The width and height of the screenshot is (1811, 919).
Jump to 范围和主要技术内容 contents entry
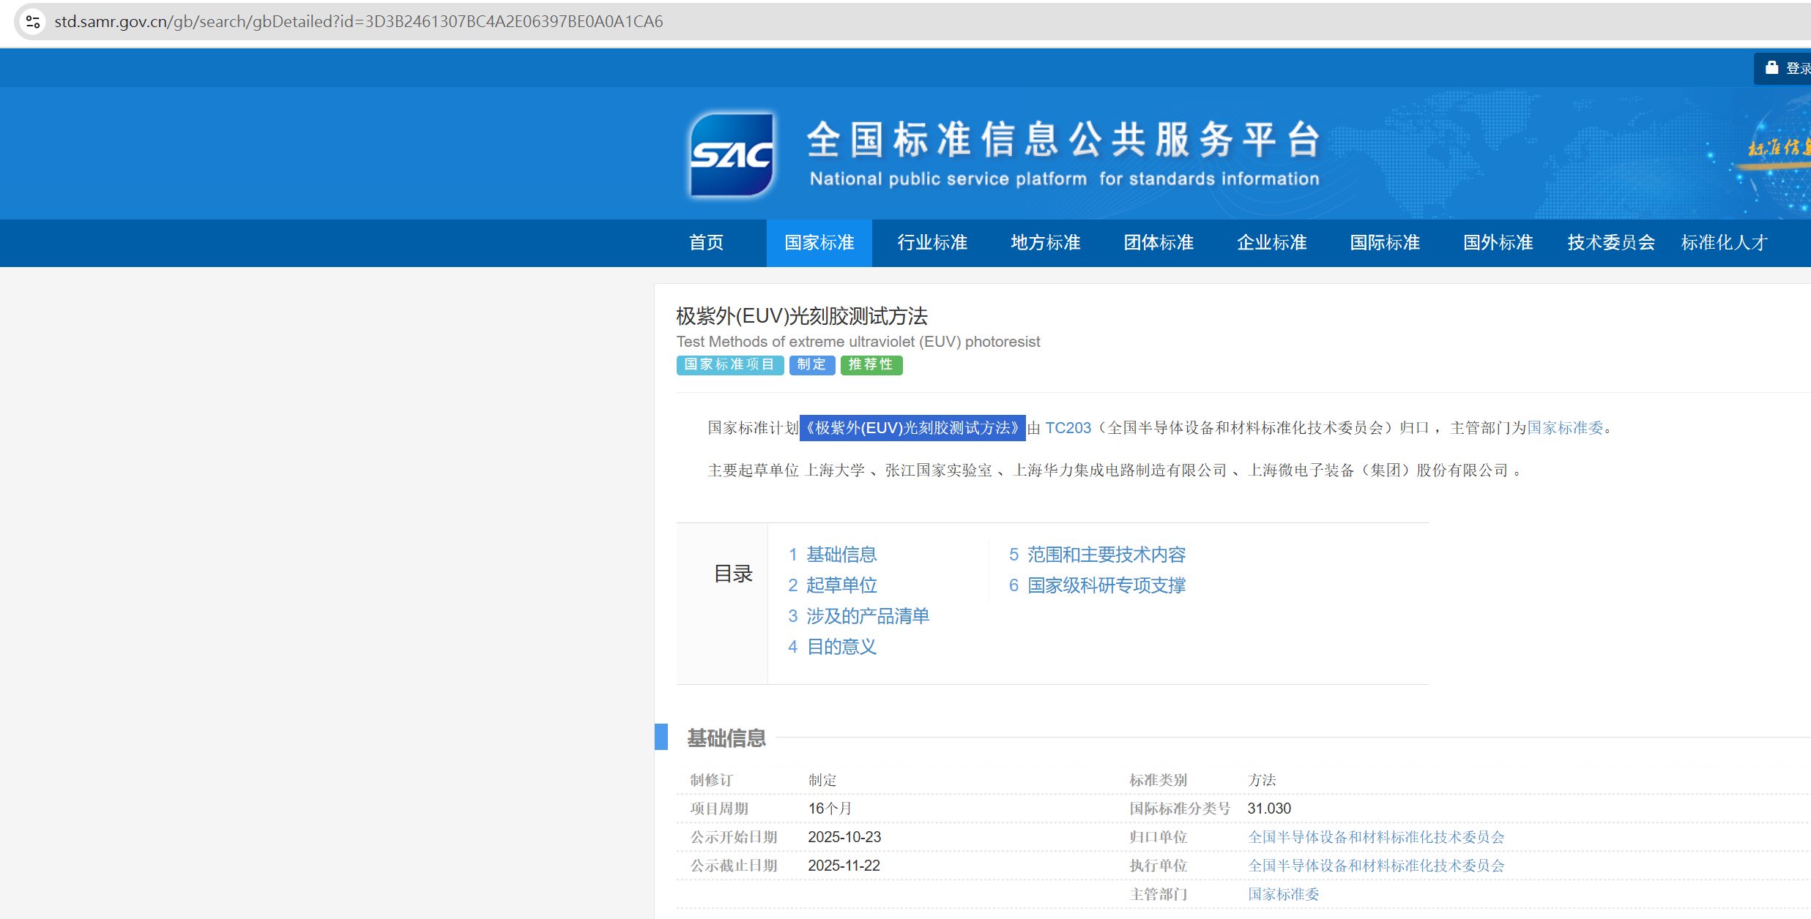[x=1106, y=555]
